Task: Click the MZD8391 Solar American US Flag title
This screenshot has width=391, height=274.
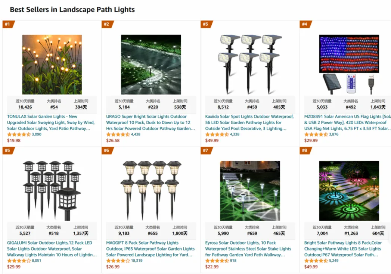Action: [x=347, y=122]
